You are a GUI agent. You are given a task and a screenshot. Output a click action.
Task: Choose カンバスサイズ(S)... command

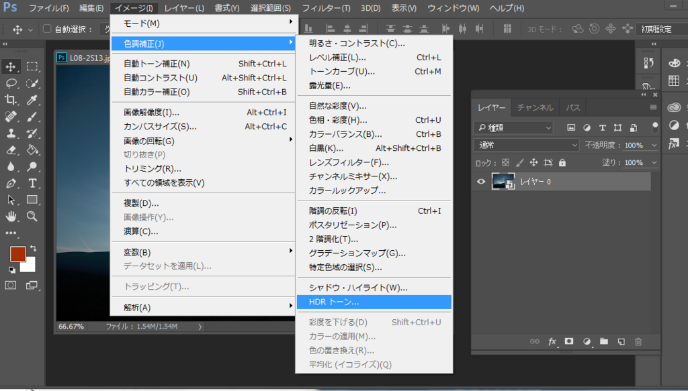[204, 127]
